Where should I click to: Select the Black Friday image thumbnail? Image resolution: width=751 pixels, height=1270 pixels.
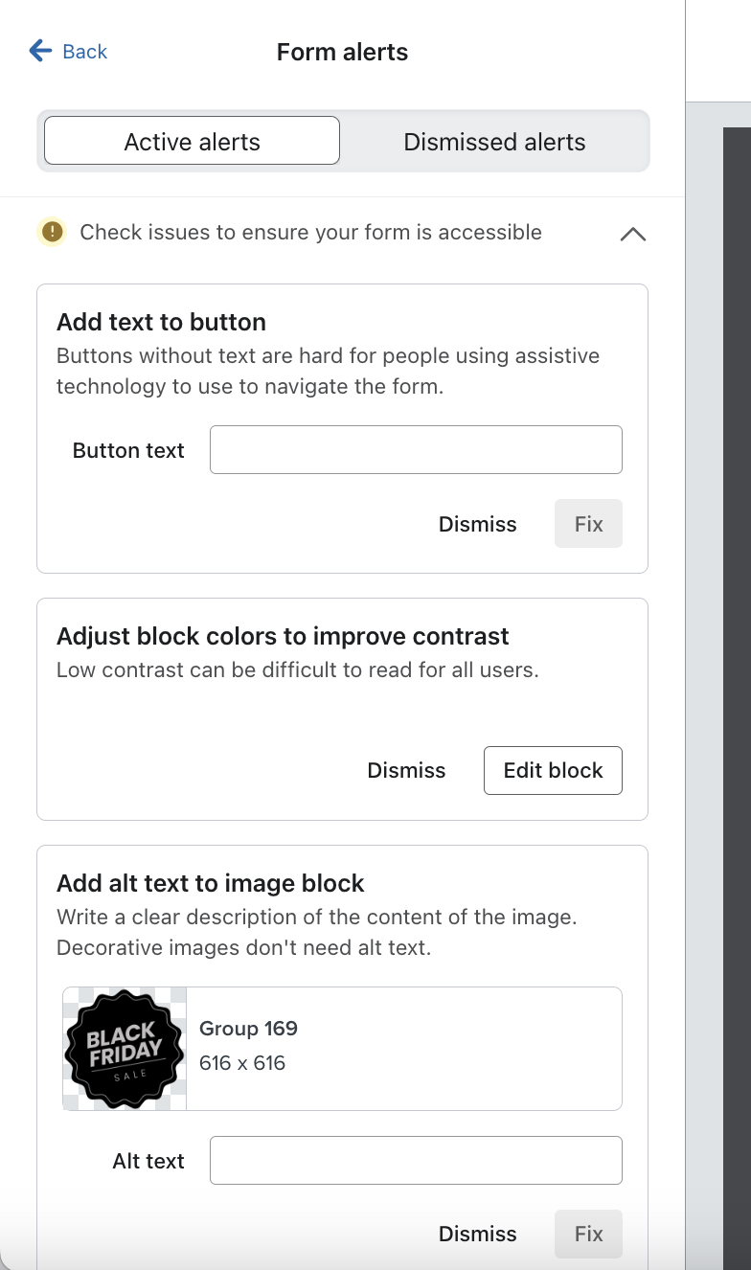pyautogui.click(x=124, y=1048)
